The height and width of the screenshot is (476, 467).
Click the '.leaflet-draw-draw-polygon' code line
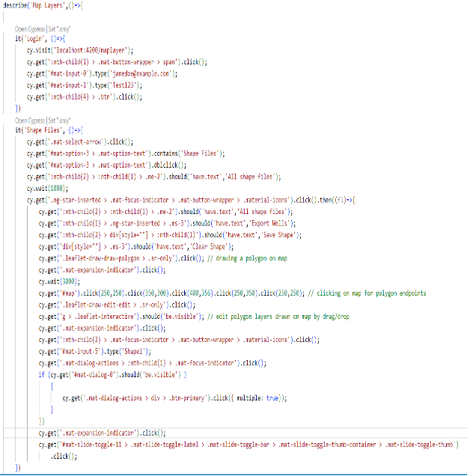tap(121, 259)
